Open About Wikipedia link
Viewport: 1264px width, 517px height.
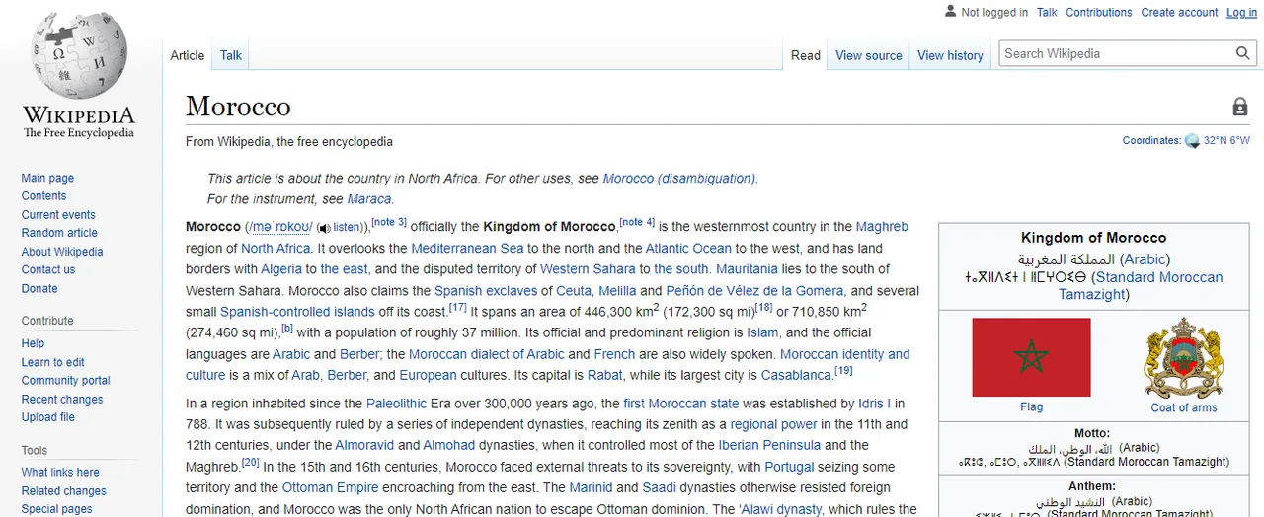click(x=62, y=252)
